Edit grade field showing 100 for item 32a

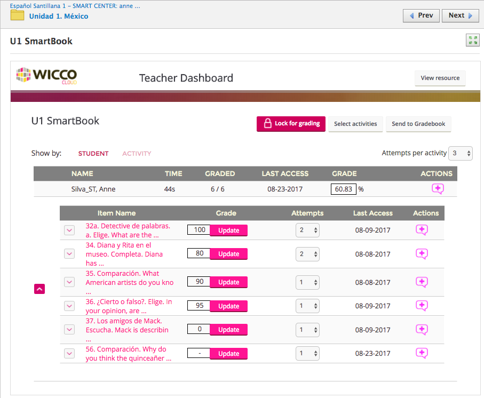[199, 230]
